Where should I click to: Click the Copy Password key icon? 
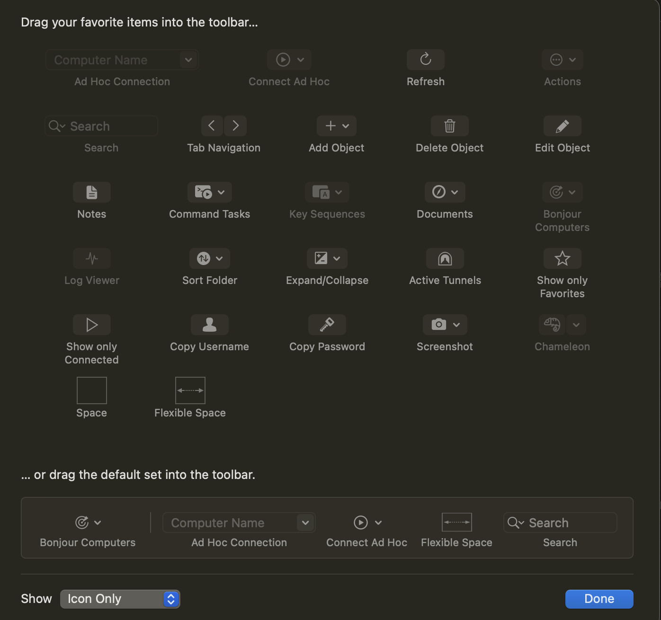(327, 325)
